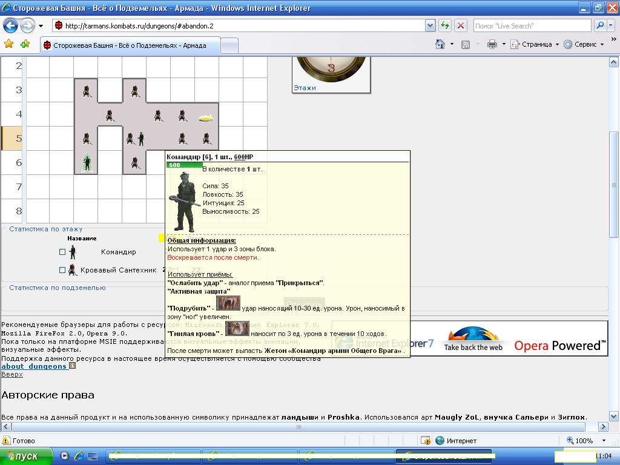
Task: Launch Internet Explorer from quick launch
Action: [x=79, y=456]
